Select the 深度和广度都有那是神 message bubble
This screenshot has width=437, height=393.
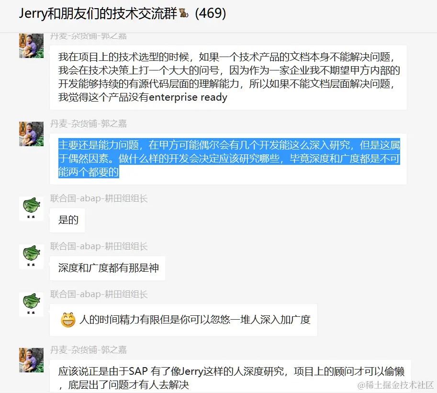pos(108,268)
